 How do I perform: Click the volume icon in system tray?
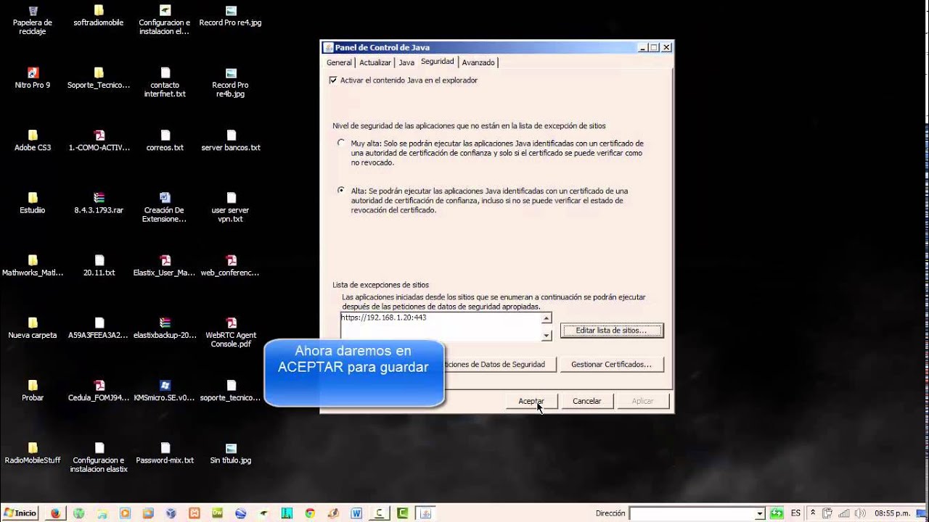click(x=861, y=513)
